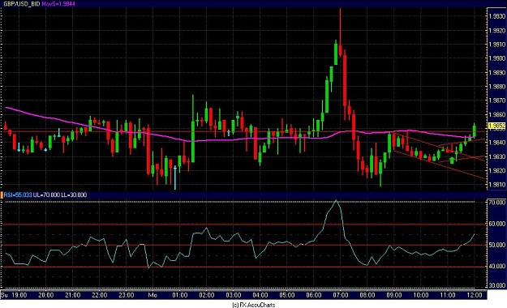Click the 50.000 RSI axis label
507x308 pixels.
click(x=497, y=245)
